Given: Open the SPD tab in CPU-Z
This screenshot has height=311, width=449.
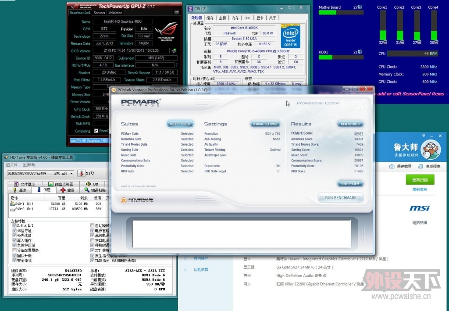Looking at the screenshot, I should [247, 18].
